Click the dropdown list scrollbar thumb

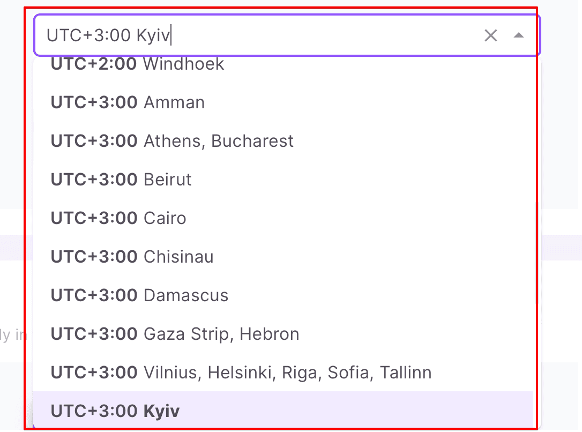point(538,257)
